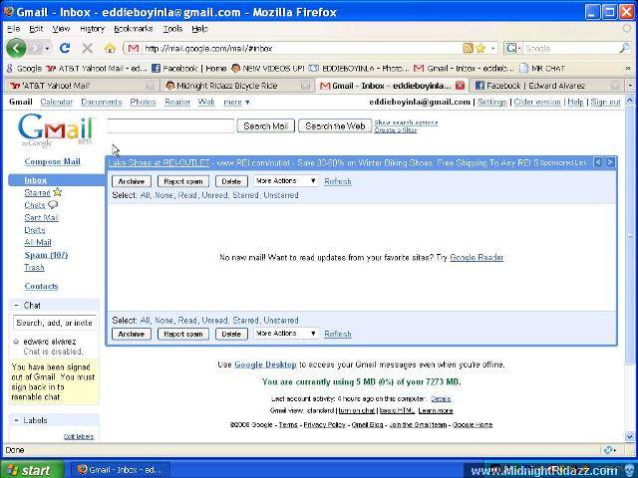
Task: Click the Google Reader link
Action: (477, 257)
